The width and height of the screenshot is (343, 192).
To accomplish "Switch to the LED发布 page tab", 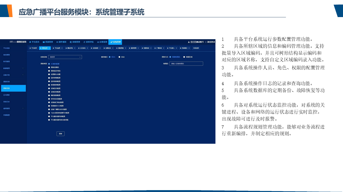I will click(83, 48).
